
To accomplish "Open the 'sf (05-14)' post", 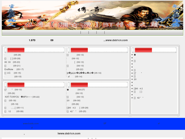I will [75, 77].
